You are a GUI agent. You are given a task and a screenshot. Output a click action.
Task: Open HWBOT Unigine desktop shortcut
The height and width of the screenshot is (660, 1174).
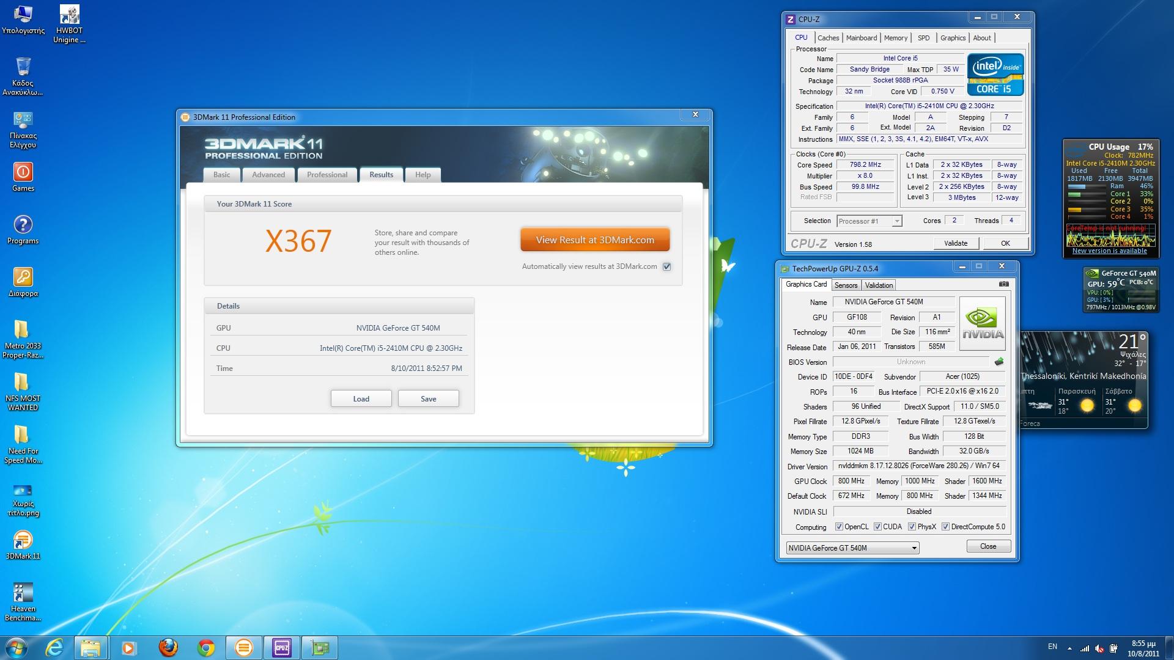pyautogui.click(x=69, y=24)
